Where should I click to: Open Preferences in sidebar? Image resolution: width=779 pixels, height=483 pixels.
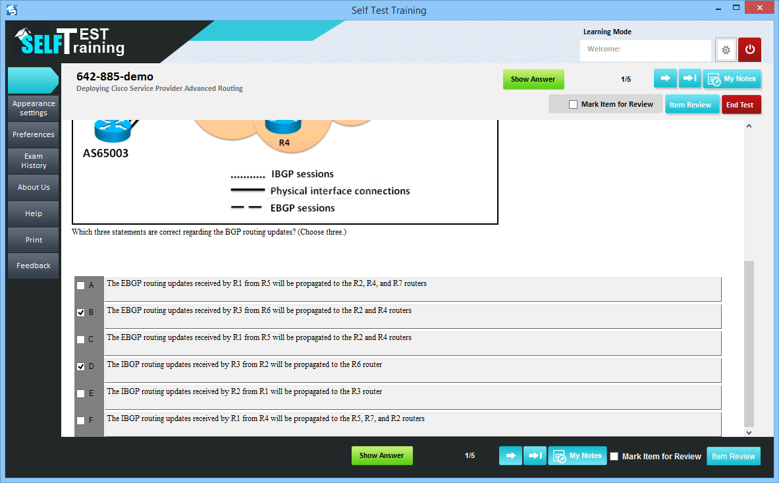(34, 134)
